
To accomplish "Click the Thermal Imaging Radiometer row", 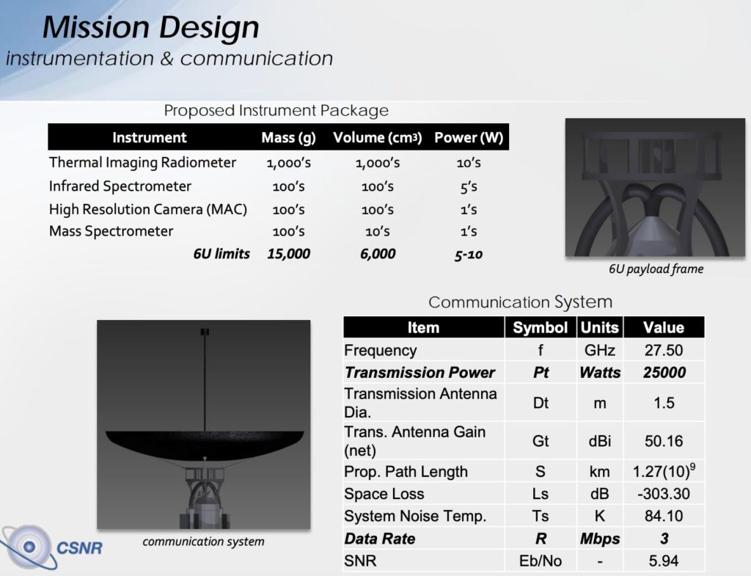I will pyautogui.click(x=144, y=162).
